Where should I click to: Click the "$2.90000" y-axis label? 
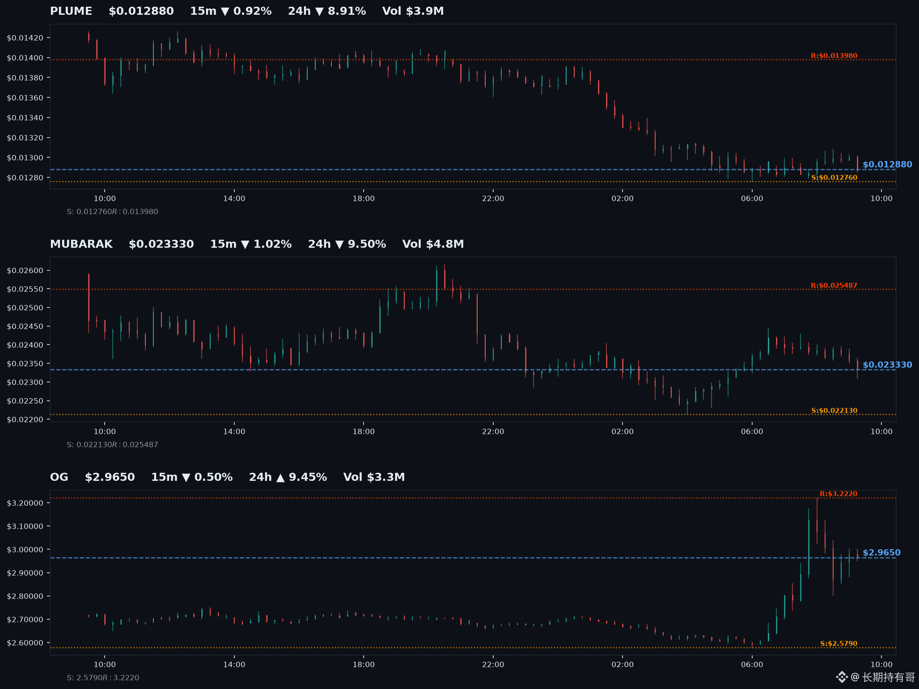(25, 573)
